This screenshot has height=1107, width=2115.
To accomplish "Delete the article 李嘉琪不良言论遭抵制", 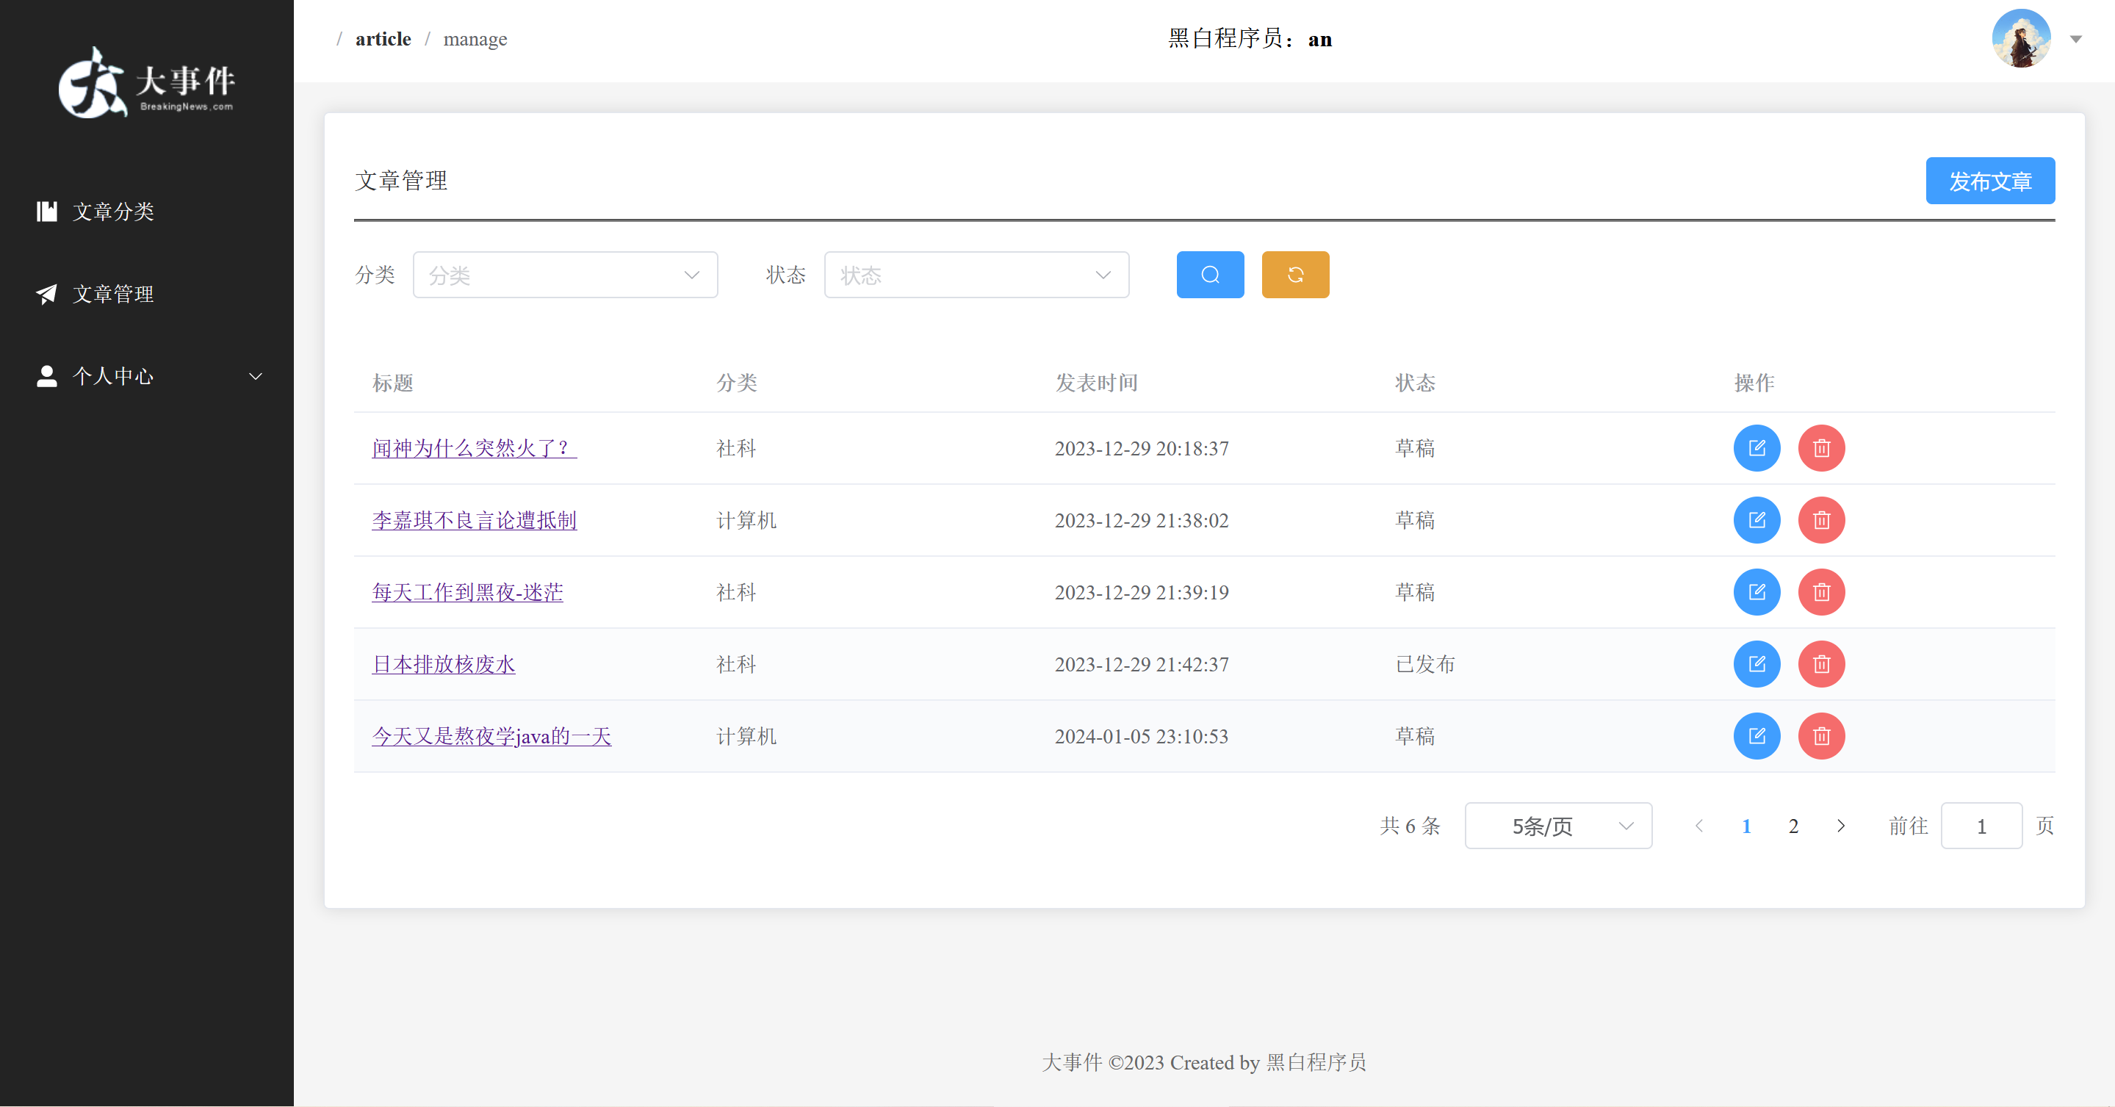I will pyautogui.click(x=1821, y=520).
